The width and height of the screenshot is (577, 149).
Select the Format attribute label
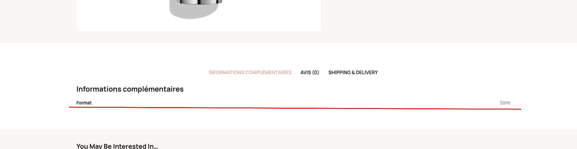[x=84, y=103]
